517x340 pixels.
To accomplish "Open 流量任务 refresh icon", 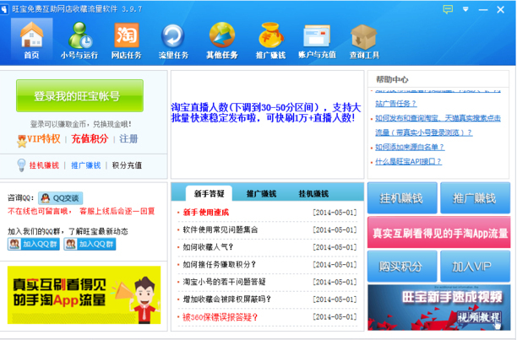I will click(x=173, y=36).
